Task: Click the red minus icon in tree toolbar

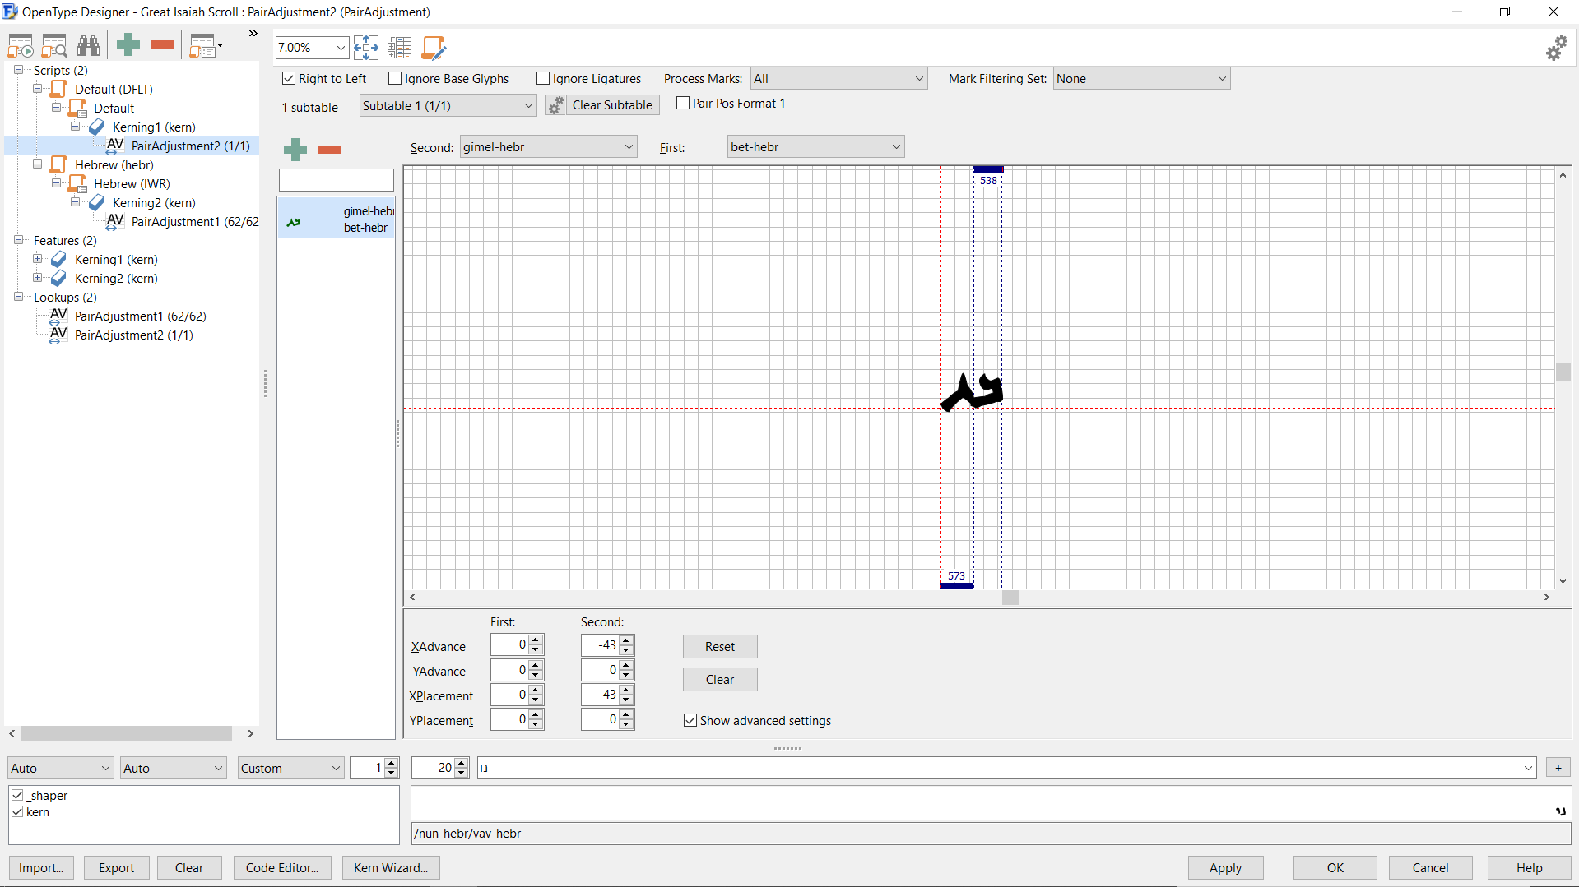Action: 162,45
